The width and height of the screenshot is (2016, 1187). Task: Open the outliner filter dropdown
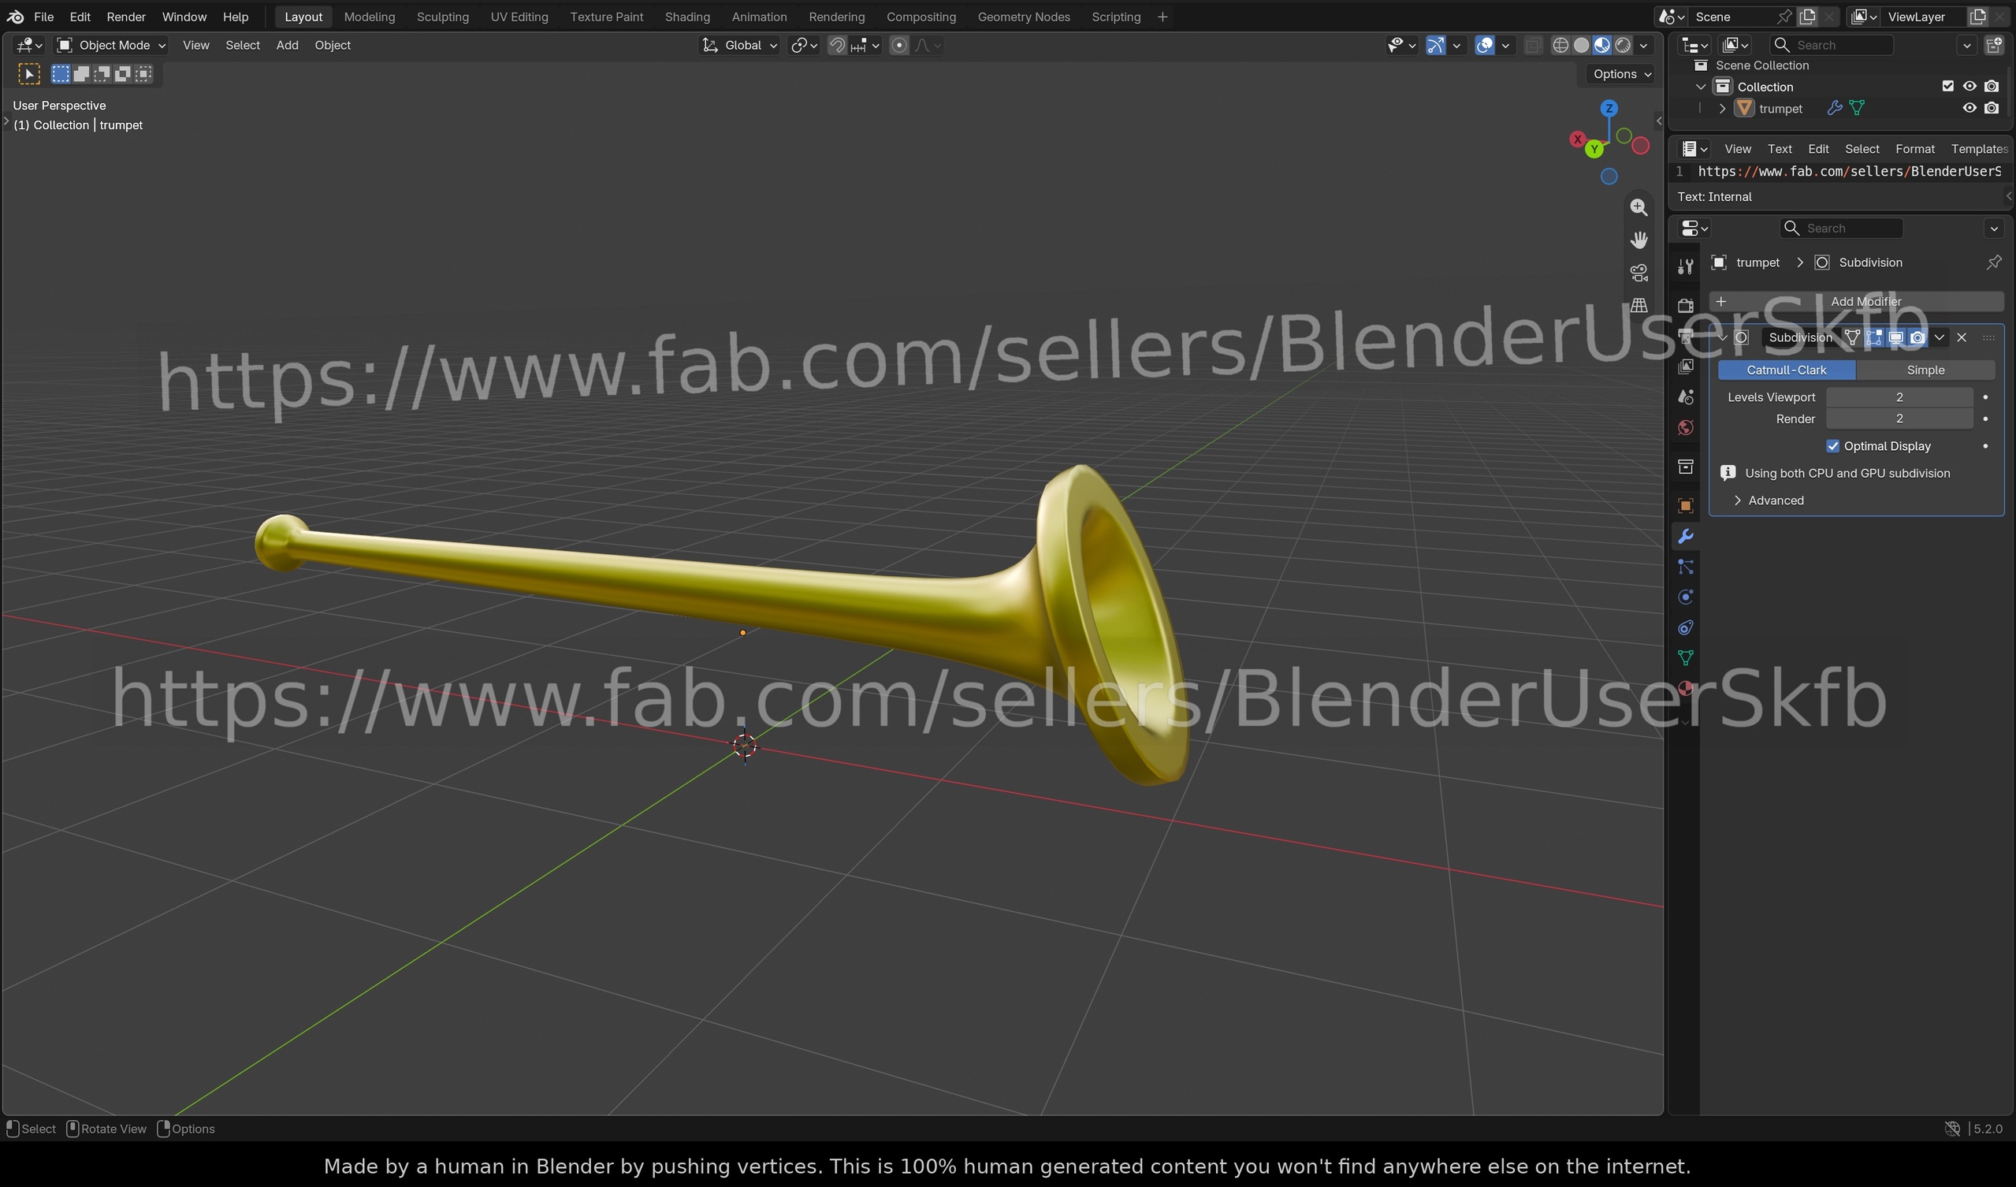click(x=1966, y=45)
